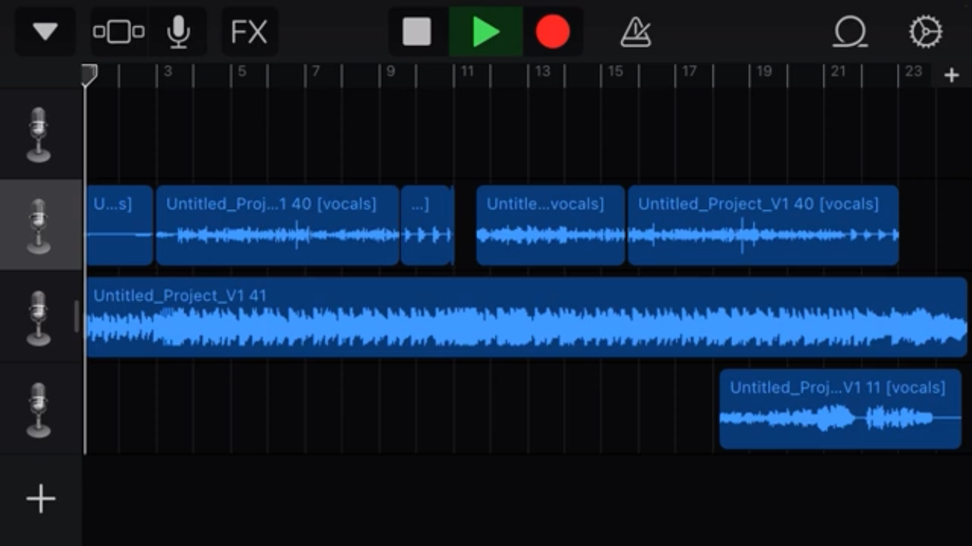The height and width of the screenshot is (546, 972).
Task: Open the My Songs dropdown arrow
Action: (x=46, y=32)
